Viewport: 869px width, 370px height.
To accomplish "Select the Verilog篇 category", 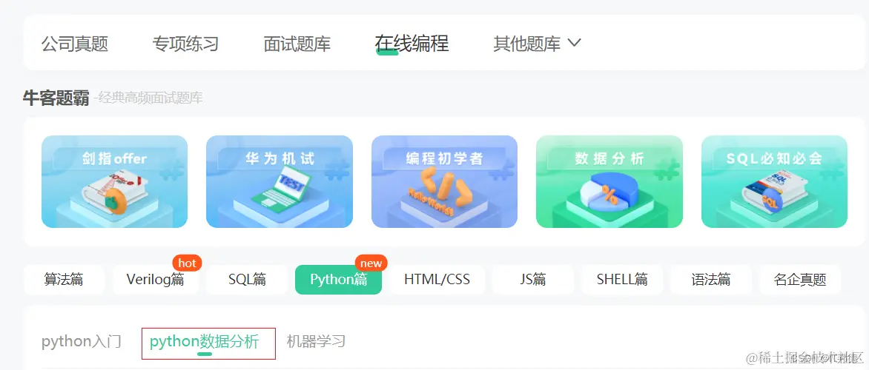I will coord(155,279).
